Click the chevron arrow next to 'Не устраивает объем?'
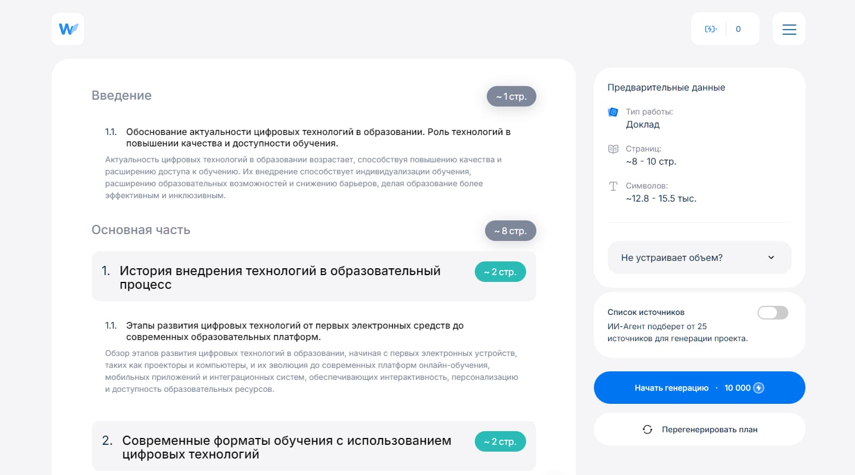Viewport: 855px width, 475px height. click(771, 257)
